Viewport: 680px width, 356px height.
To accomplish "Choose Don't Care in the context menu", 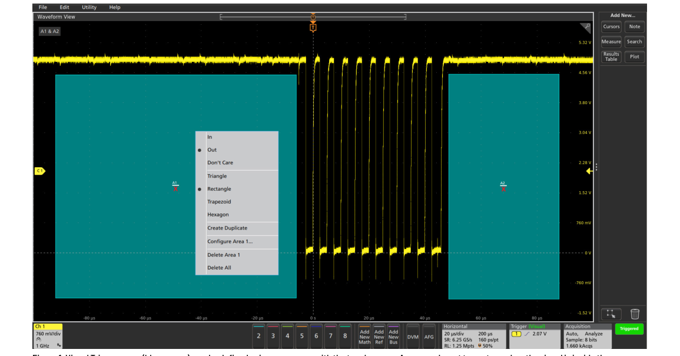I will (x=237, y=162).
